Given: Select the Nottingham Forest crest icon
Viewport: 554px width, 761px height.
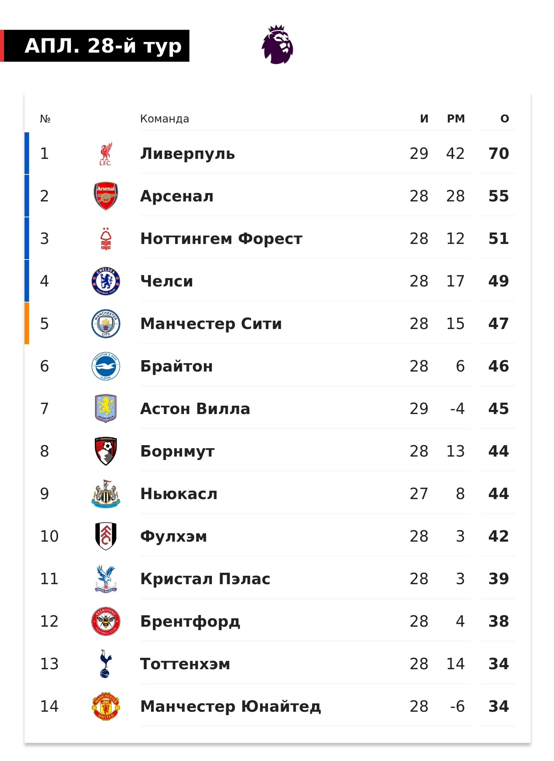Looking at the screenshot, I should point(106,238).
